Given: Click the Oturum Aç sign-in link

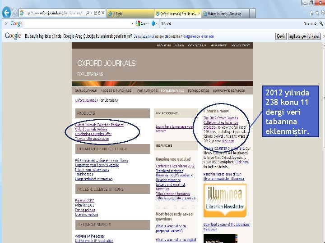Looking at the screenshot, I should (310, 24).
